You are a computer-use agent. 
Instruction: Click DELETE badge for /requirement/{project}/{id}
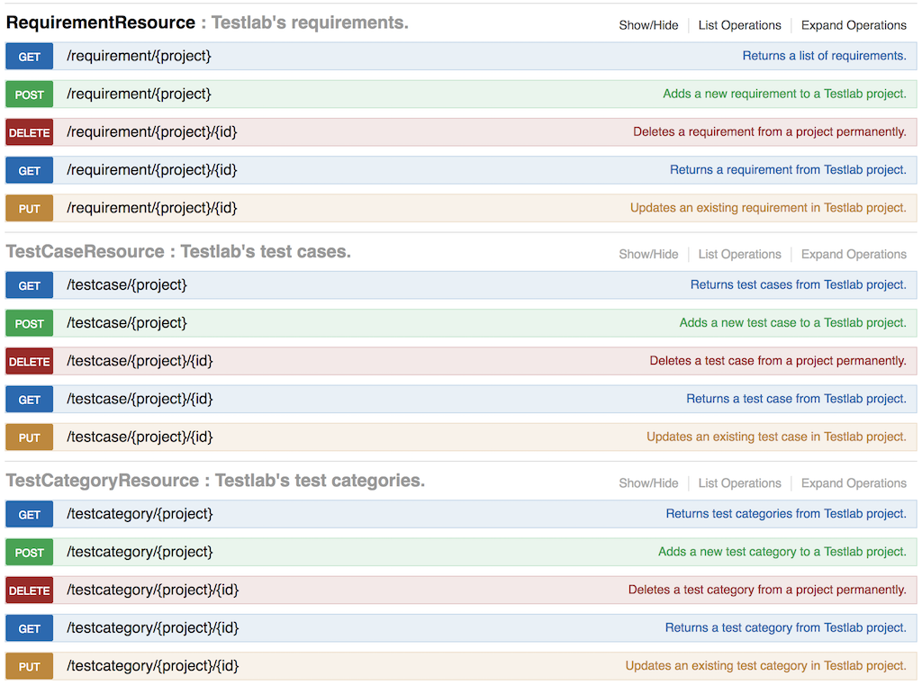click(30, 133)
